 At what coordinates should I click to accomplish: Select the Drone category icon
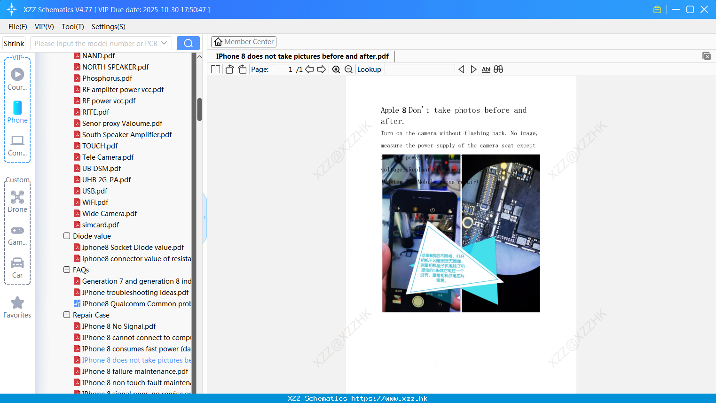point(17,201)
